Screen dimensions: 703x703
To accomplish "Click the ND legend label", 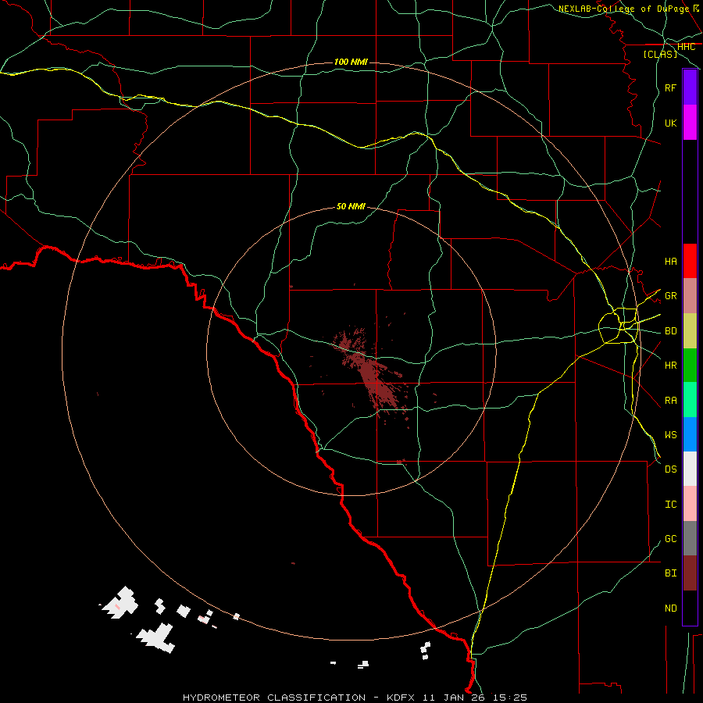I will (670, 608).
